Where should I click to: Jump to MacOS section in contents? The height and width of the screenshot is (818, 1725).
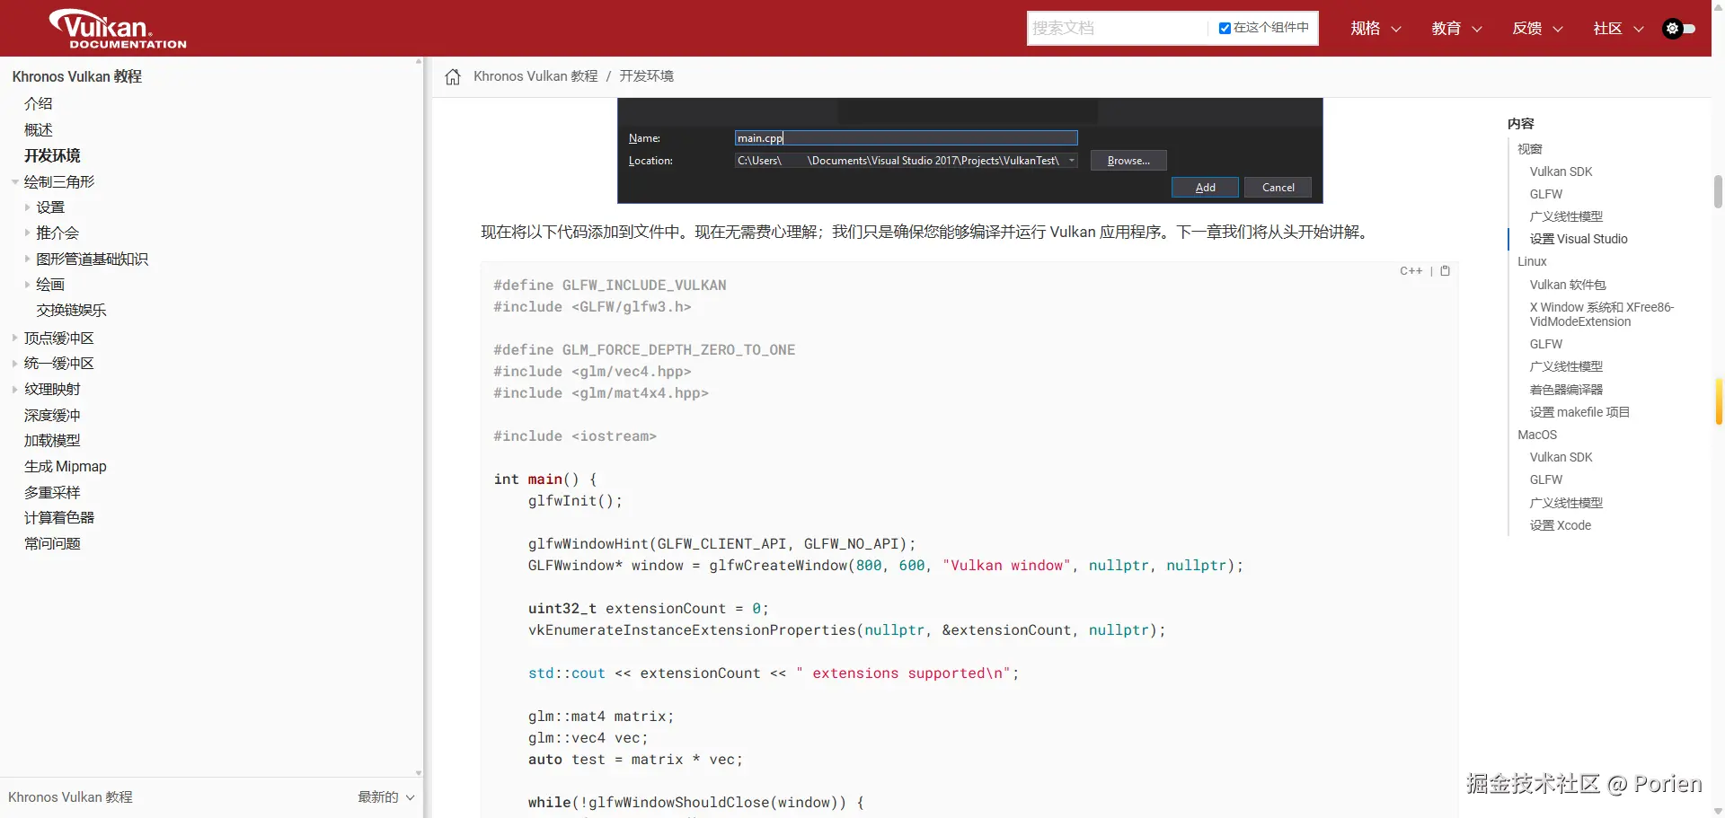coord(1537,435)
